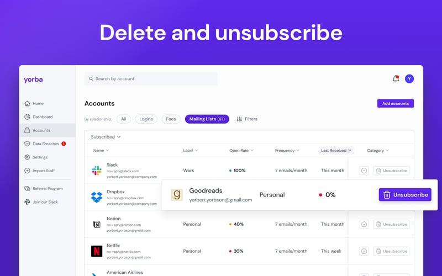Unsubscribe from Goodreads
Viewport: 442px width, 276px height.
coord(405,195)
